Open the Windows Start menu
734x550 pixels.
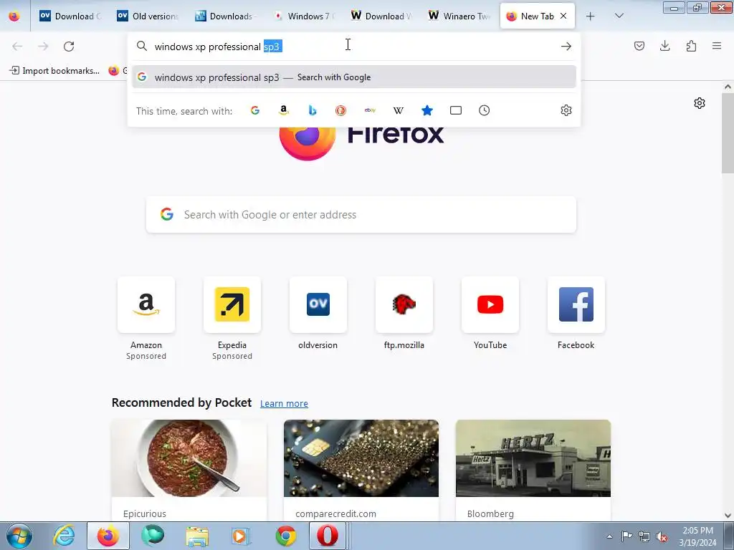point(19,536)
